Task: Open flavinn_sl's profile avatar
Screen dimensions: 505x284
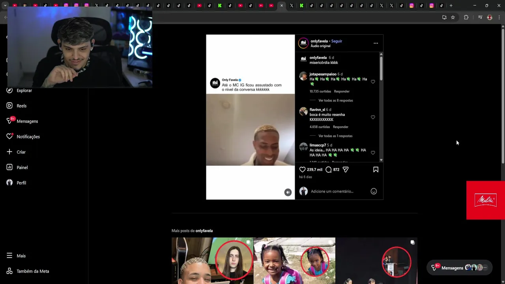Action: pos(303,112)
